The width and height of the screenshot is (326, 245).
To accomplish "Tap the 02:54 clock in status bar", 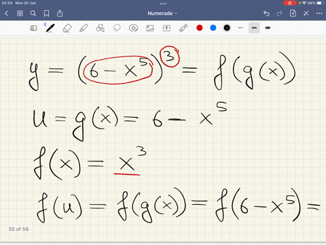I will point(7,3).
